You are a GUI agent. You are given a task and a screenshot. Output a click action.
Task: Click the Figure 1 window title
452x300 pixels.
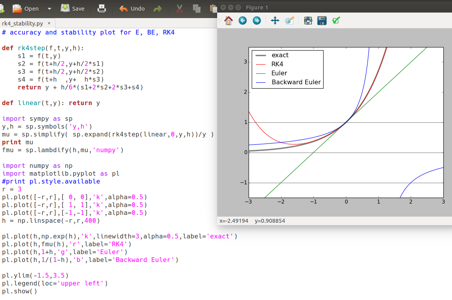click(257, 7)
